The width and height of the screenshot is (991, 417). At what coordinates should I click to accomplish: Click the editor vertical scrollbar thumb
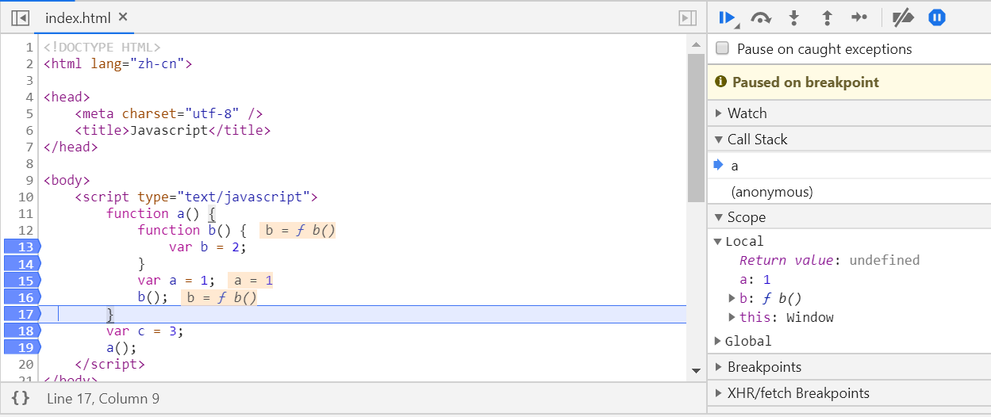tap(696, 127)
